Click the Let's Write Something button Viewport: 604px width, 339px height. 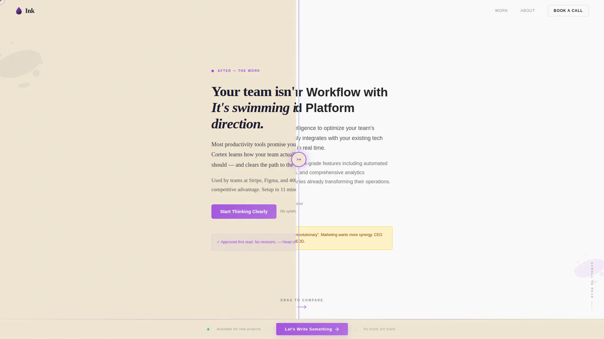coord(312,329)
